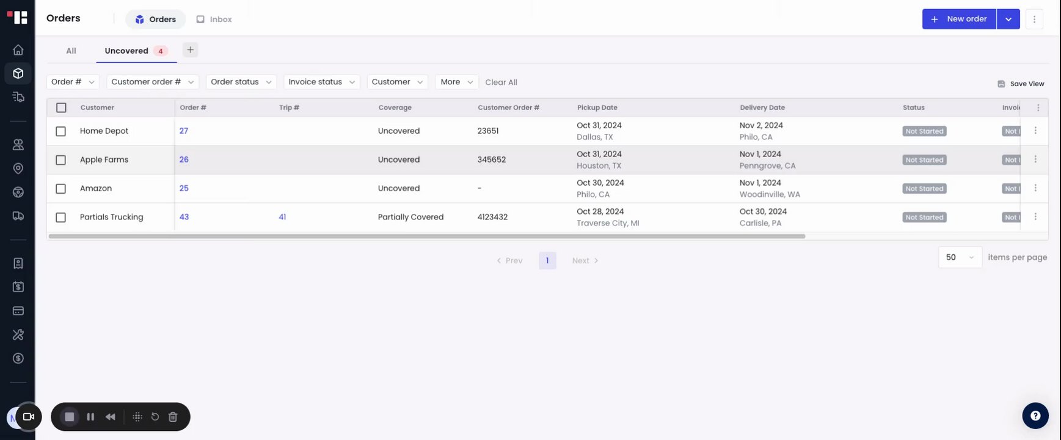The height and width of the screenshot is (440, 1061).
Task: Open the dollar circle icon in the sidebar
Action: pos(18,358)
